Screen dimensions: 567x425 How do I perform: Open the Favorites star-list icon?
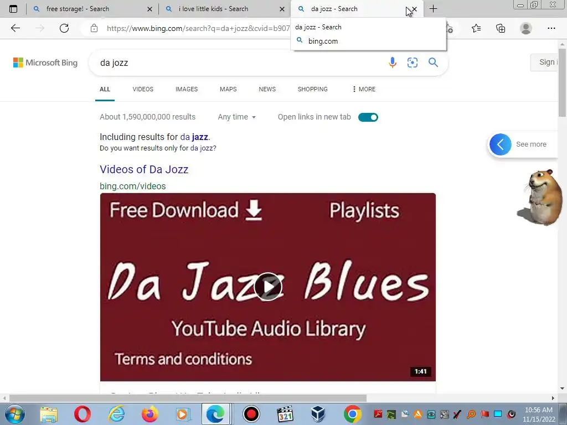[476, 28]
